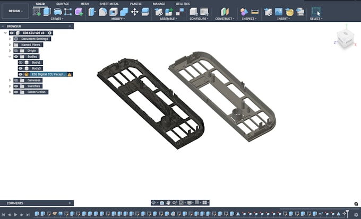Open the DESIGN workspace dropdown

pos(15,11)
